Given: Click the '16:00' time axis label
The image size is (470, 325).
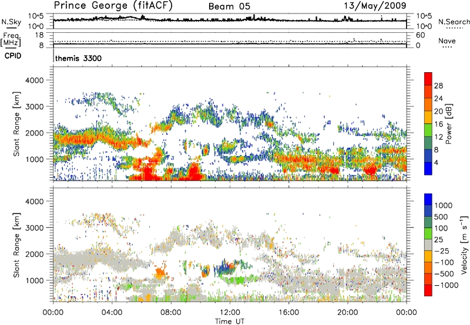Looking at the screenshot, I should tap(288, 313).
